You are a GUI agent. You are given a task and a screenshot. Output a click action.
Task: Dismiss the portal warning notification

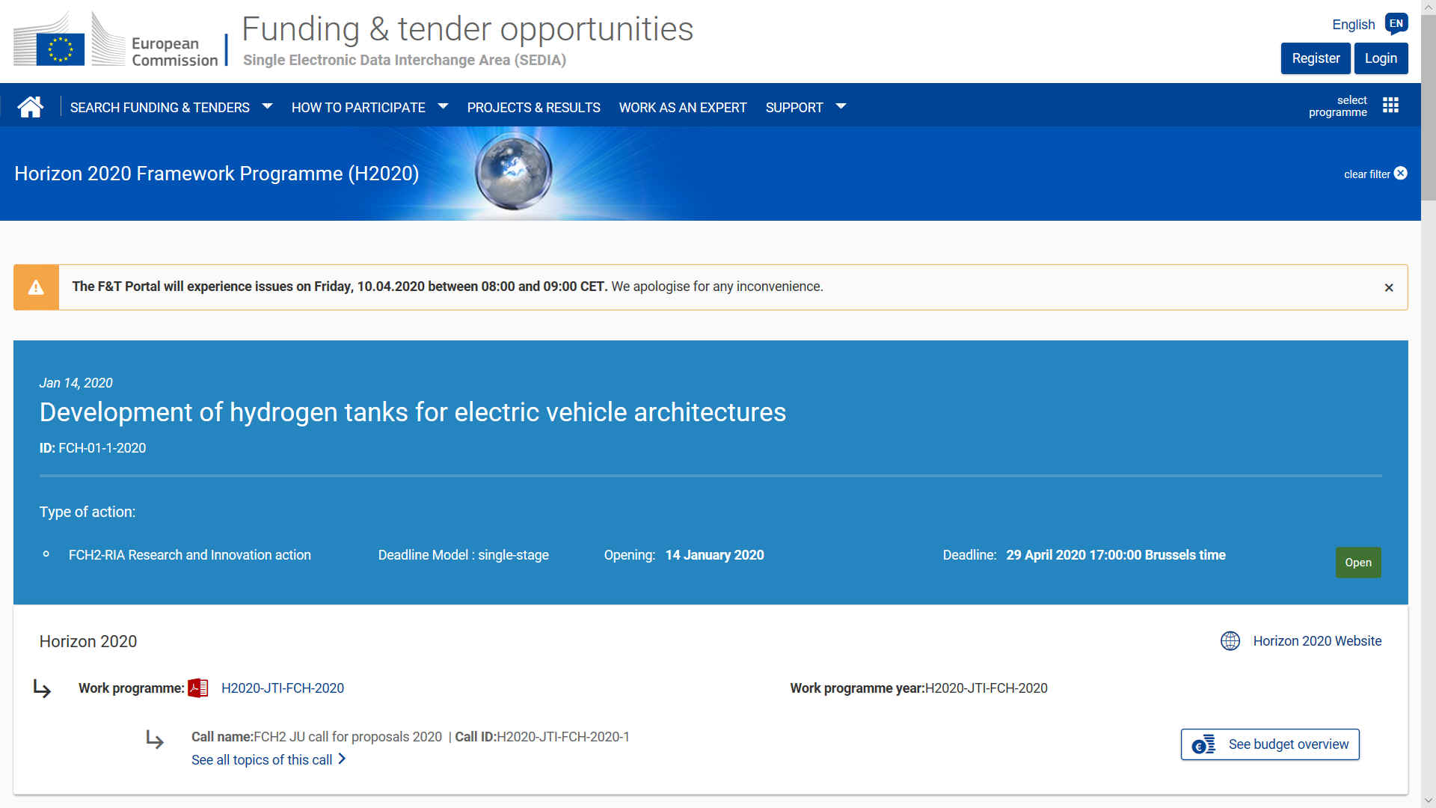[1389, 287]
